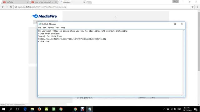Click Notepad title bar icon

click(40, 24)
